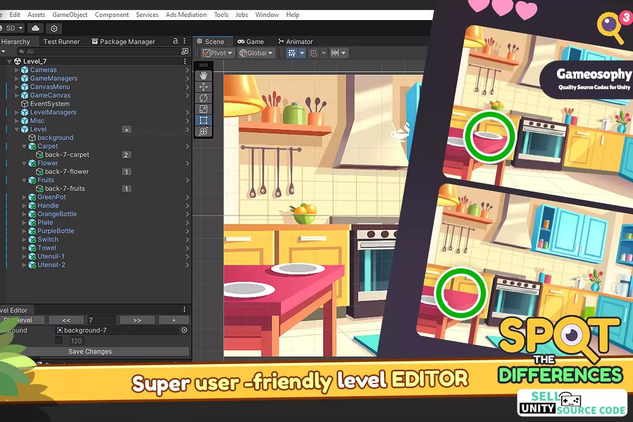
Task: Click the Save Changes button
Action: click(x=90, y=351)
